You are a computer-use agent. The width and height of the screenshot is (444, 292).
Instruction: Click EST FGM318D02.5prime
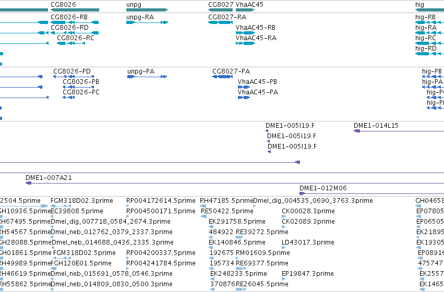[85, 253]
